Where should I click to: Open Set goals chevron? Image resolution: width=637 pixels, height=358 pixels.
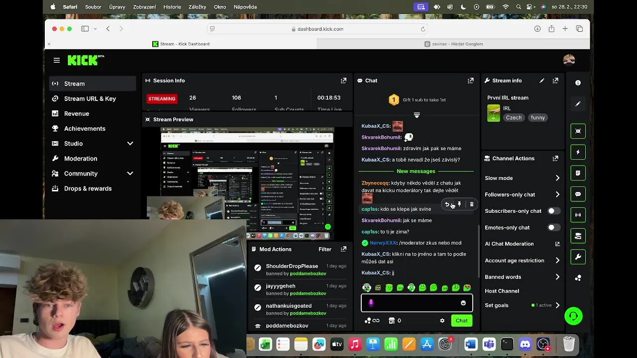pos(557,305)
